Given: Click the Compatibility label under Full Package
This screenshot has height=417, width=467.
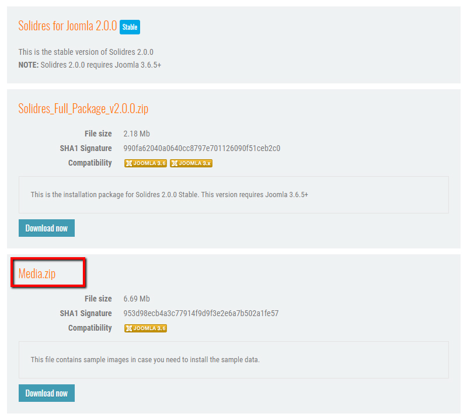Looking at the screenshot, I should point(90,163).
